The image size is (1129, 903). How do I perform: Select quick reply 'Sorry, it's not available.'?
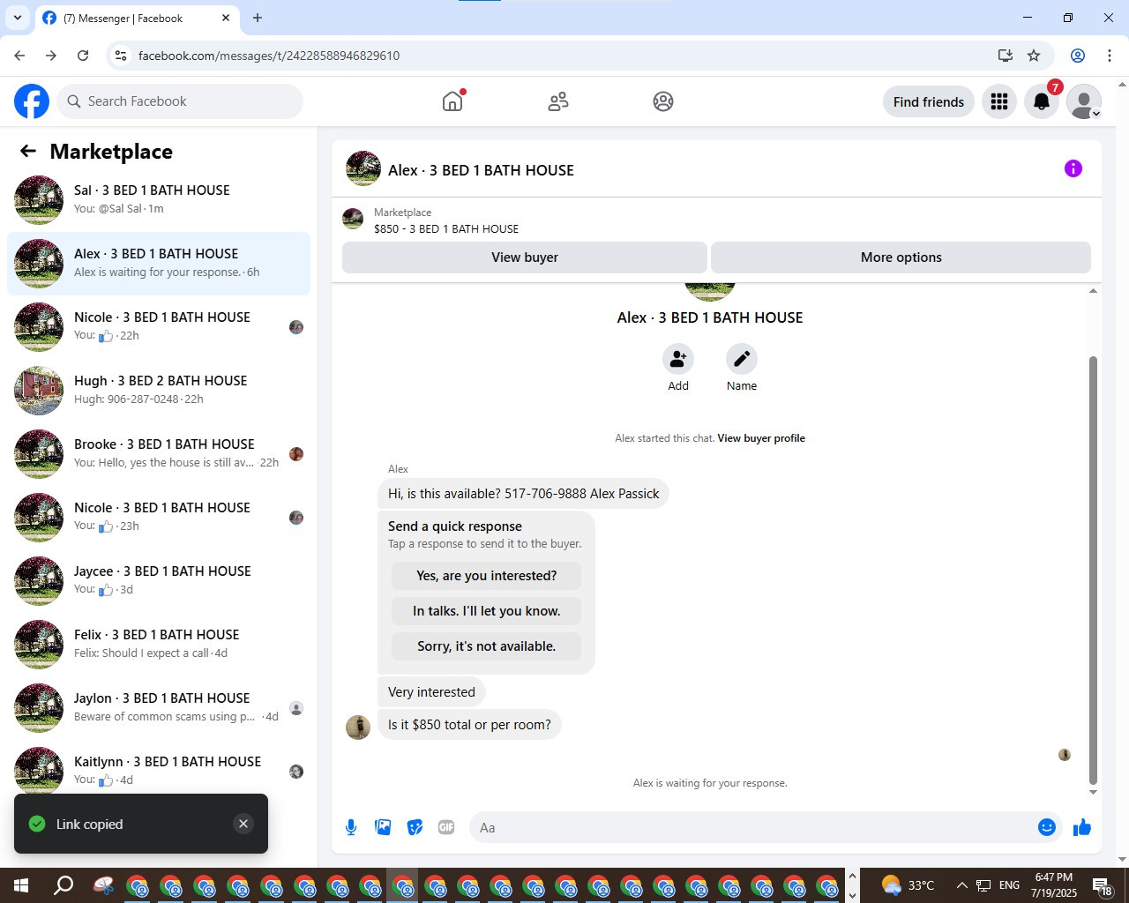pos(486,646)
